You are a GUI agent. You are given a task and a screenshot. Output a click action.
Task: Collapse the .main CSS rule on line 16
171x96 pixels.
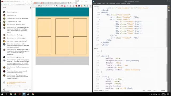coord(100,56)
